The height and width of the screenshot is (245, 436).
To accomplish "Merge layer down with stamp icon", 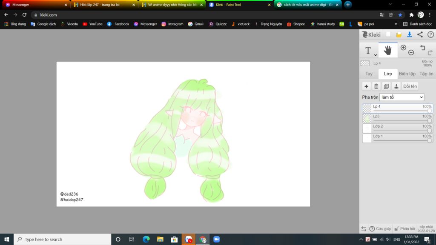I will (x=396, y=86).
